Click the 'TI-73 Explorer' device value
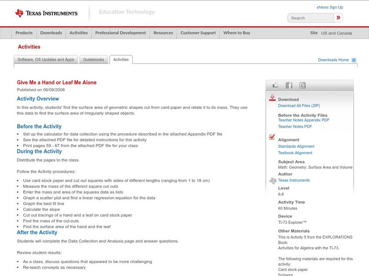Viewport: 369px width, 276px height. (292, 222)
